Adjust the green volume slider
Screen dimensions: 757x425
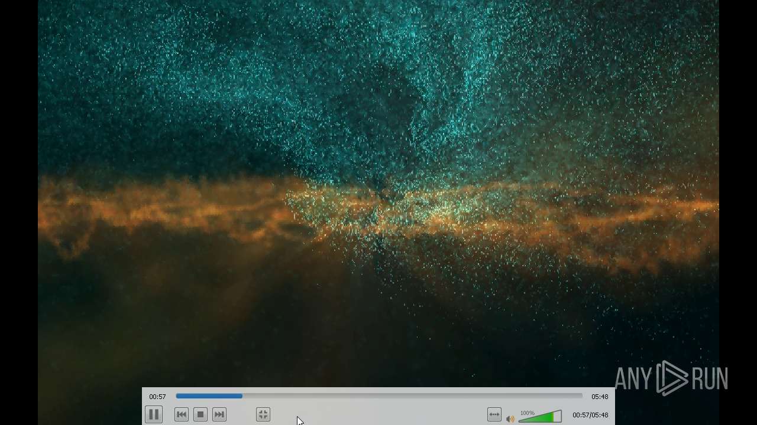540,417
